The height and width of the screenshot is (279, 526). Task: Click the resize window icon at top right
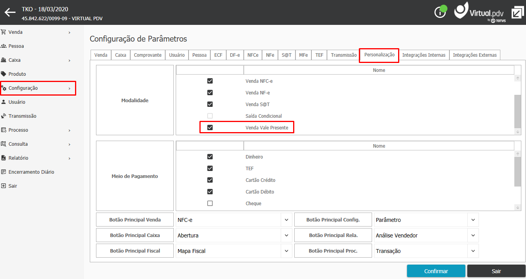click(x=517, y=12)
